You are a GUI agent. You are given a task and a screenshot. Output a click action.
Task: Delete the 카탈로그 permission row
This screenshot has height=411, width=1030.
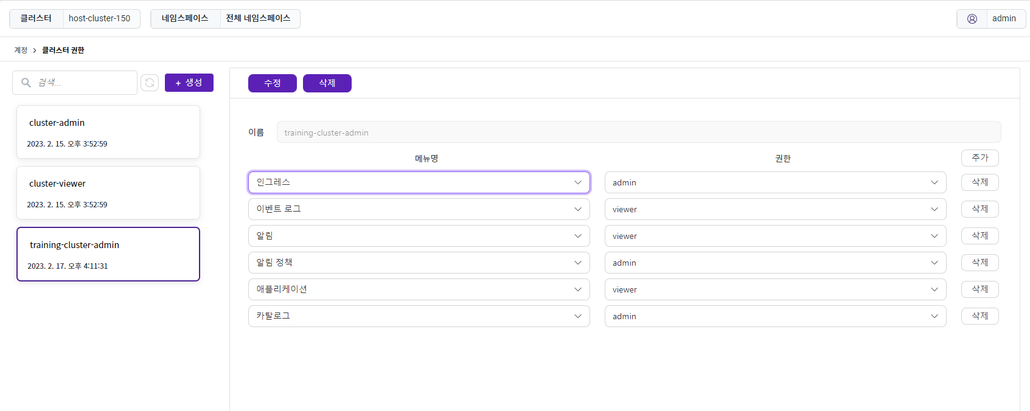pyautogui.click(x=980, y=316)
